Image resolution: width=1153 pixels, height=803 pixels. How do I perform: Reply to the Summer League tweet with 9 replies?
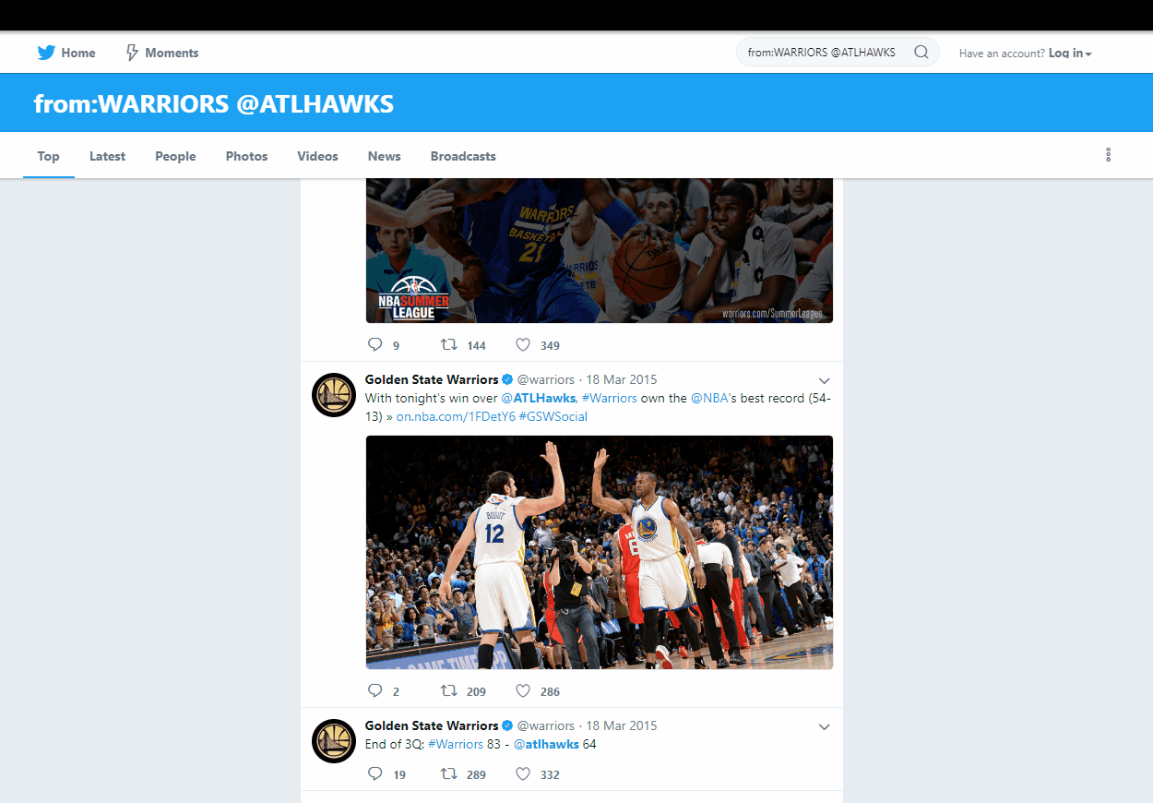tap(375, 344)
